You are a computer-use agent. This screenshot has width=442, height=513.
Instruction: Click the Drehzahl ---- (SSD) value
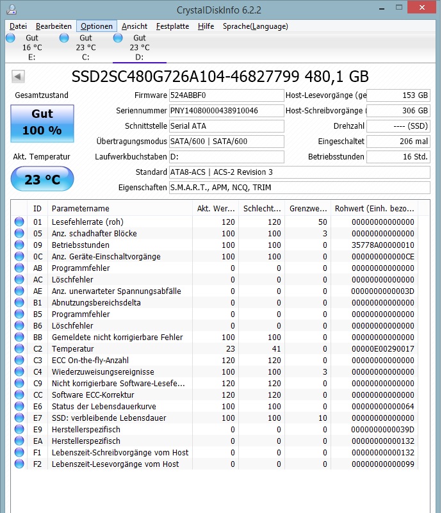(398, 126)
